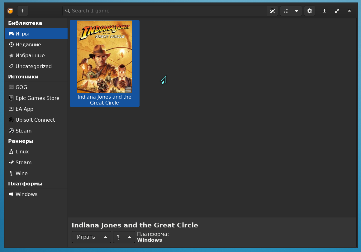Screen dimensions: 361x252
Task: Open the Избранные favorites category
Action: pyautogui.click(x=36, y=55)
